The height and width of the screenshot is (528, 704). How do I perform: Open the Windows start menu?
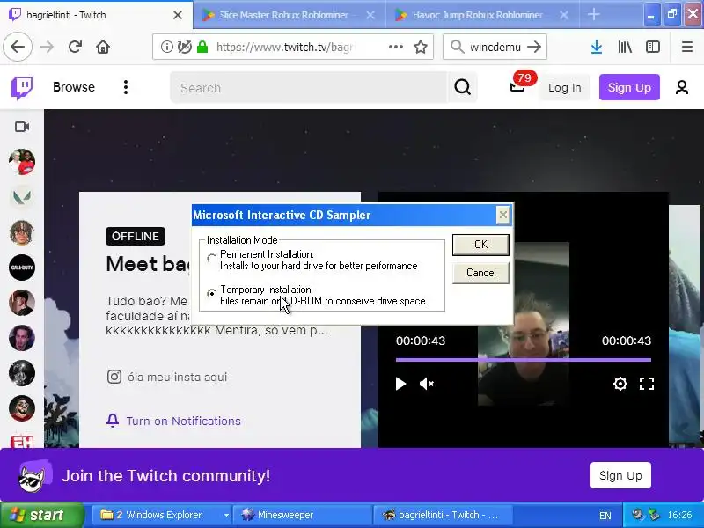[42, 515]
